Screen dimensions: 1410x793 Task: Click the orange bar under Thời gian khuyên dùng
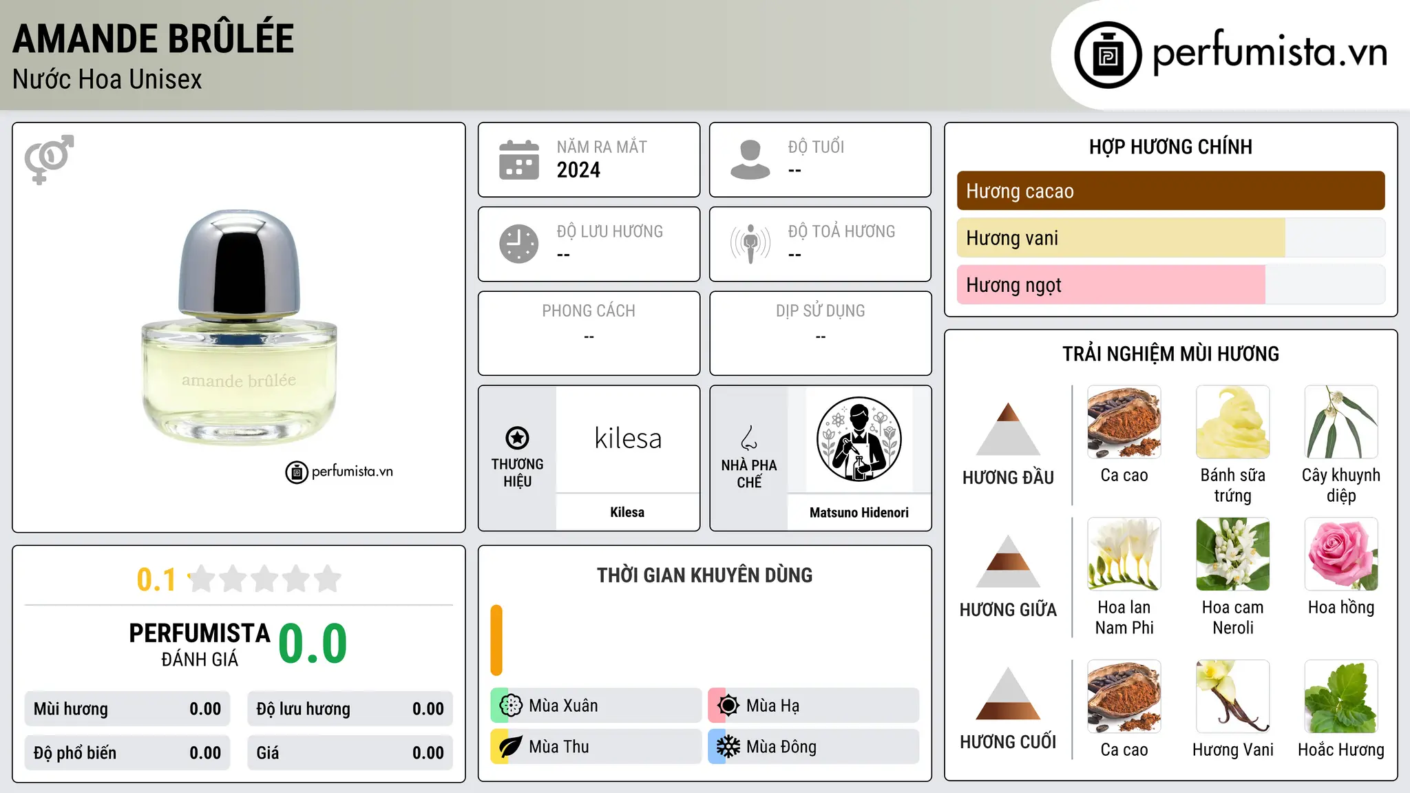pyautogui.click(x=496, y=640)
